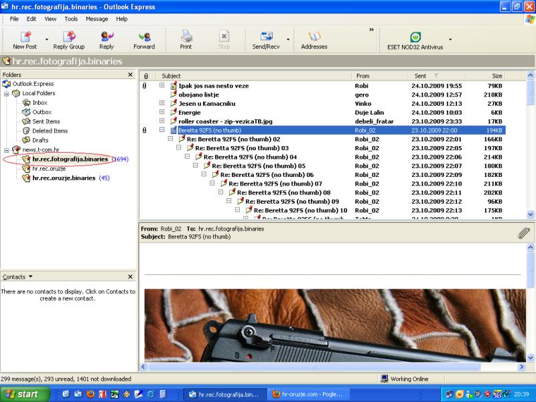Click the ESET NOD32 Antivirus icon

point(415,37)
